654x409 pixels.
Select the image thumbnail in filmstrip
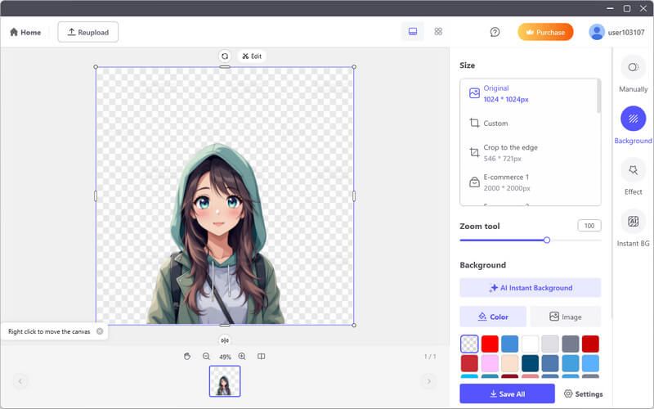[x=225, y=381]
